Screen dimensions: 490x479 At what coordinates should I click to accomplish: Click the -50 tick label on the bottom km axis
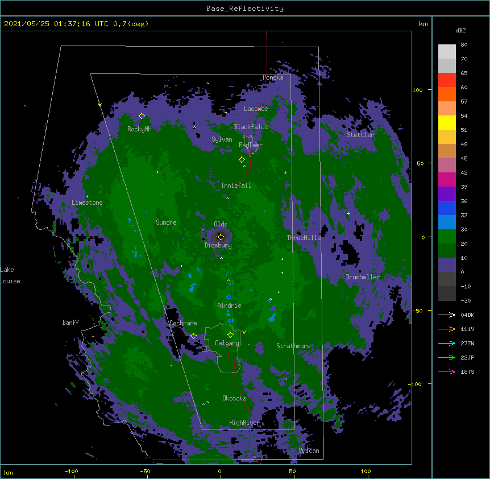(x=145, y=471)
